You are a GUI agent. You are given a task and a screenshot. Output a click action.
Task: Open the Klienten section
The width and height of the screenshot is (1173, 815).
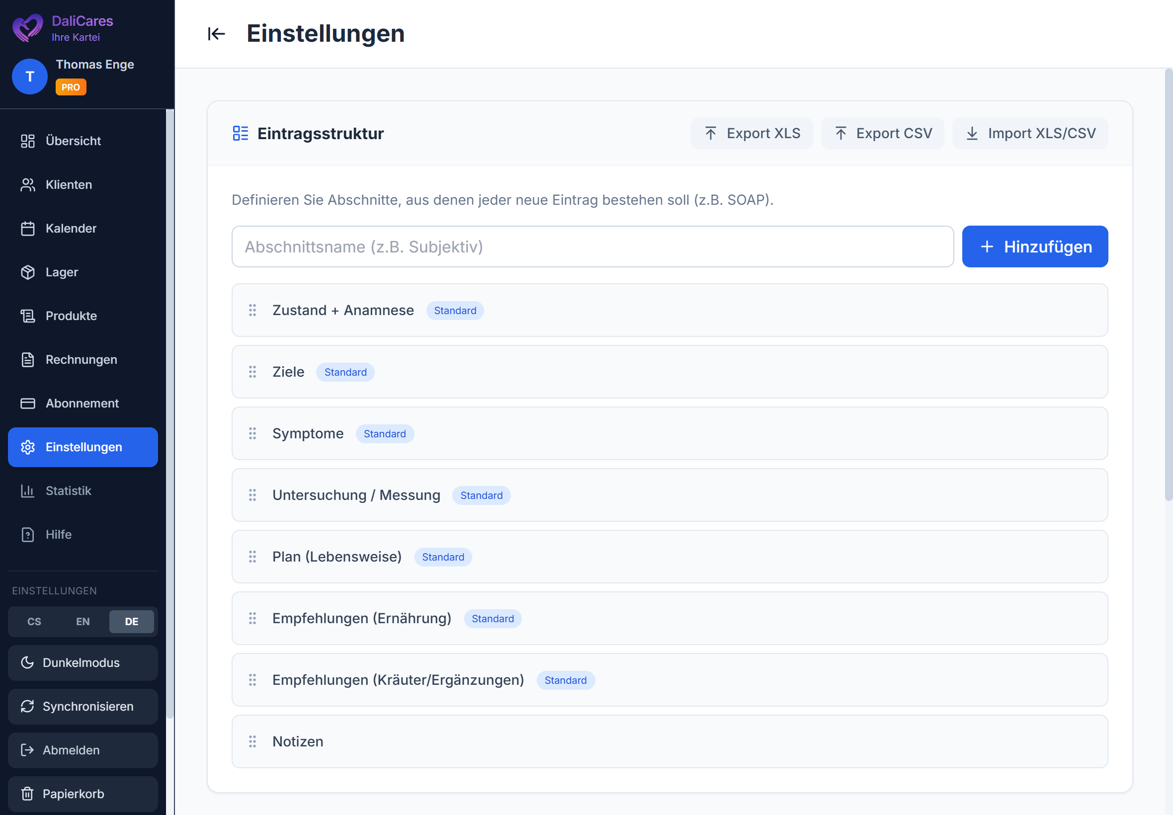69,184
